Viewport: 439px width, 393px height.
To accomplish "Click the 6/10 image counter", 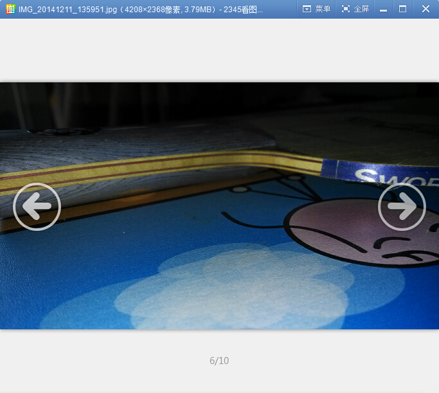I will [x=219, y=361].
